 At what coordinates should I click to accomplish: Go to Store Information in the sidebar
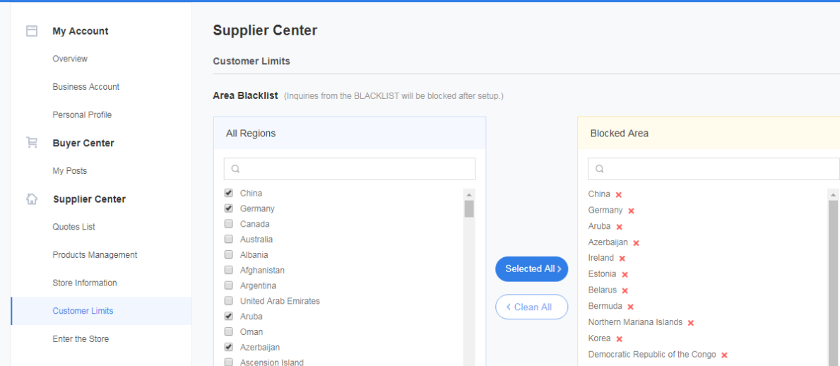[85, 283]
